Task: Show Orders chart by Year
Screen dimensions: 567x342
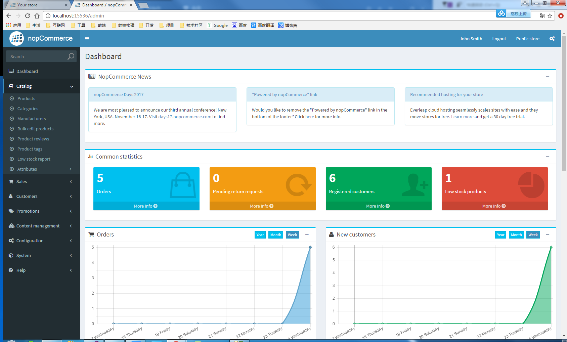Action: click(x=260, y=235)
